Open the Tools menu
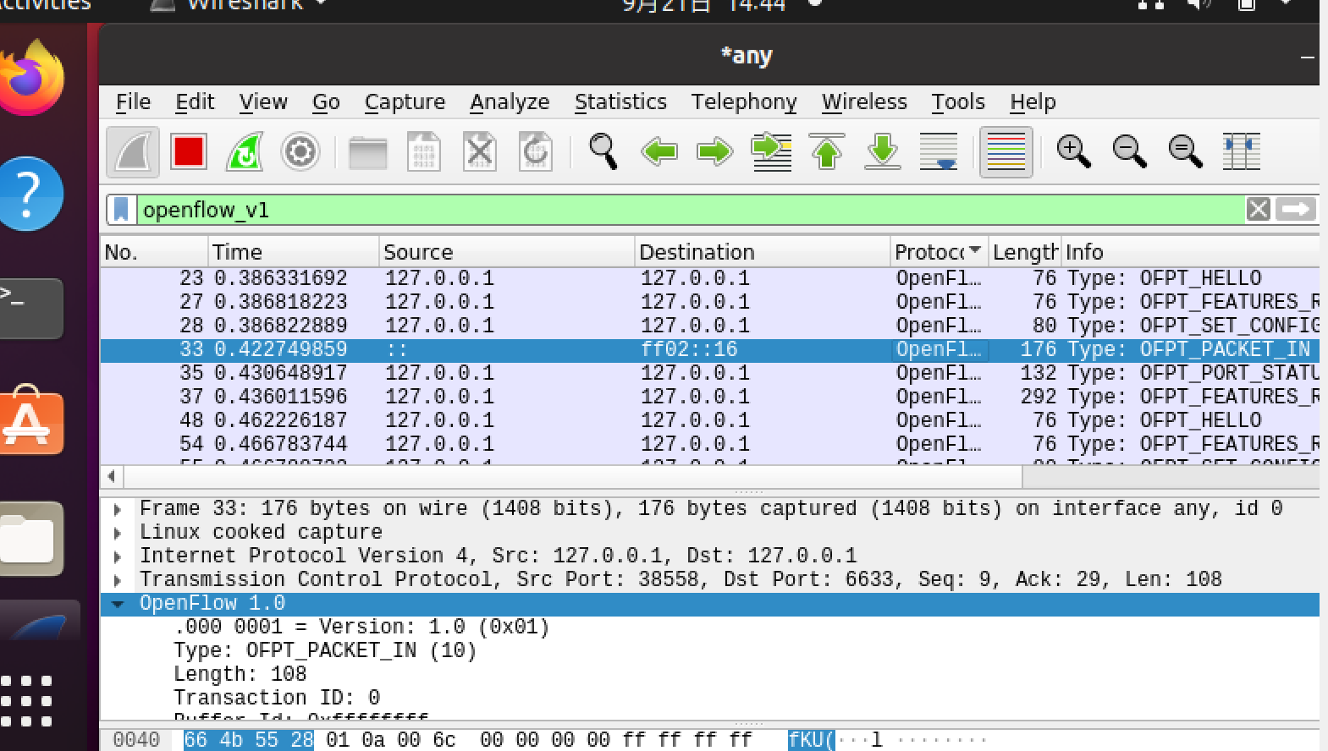 (x=958, y=102)
